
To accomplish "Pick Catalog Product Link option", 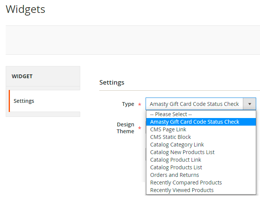I will tap(176, 160).
